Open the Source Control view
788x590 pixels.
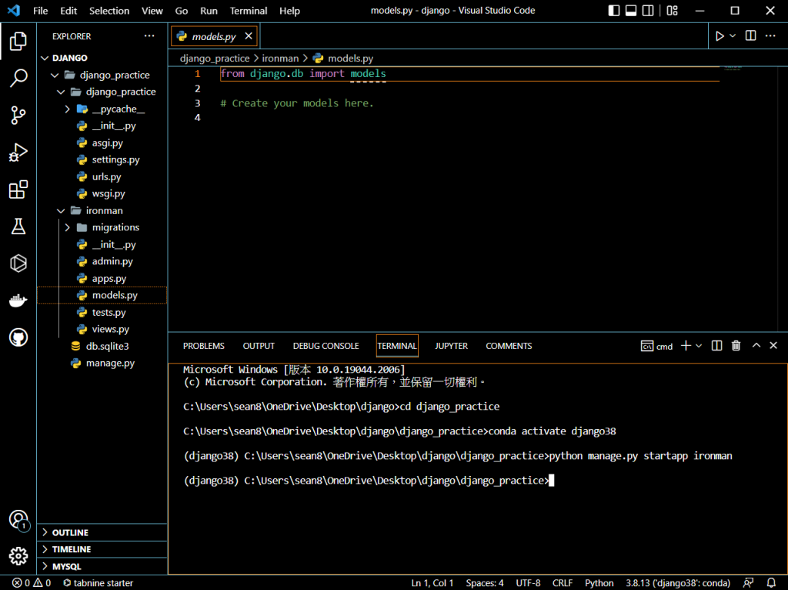pyautogui.click(x=18, y=116)
